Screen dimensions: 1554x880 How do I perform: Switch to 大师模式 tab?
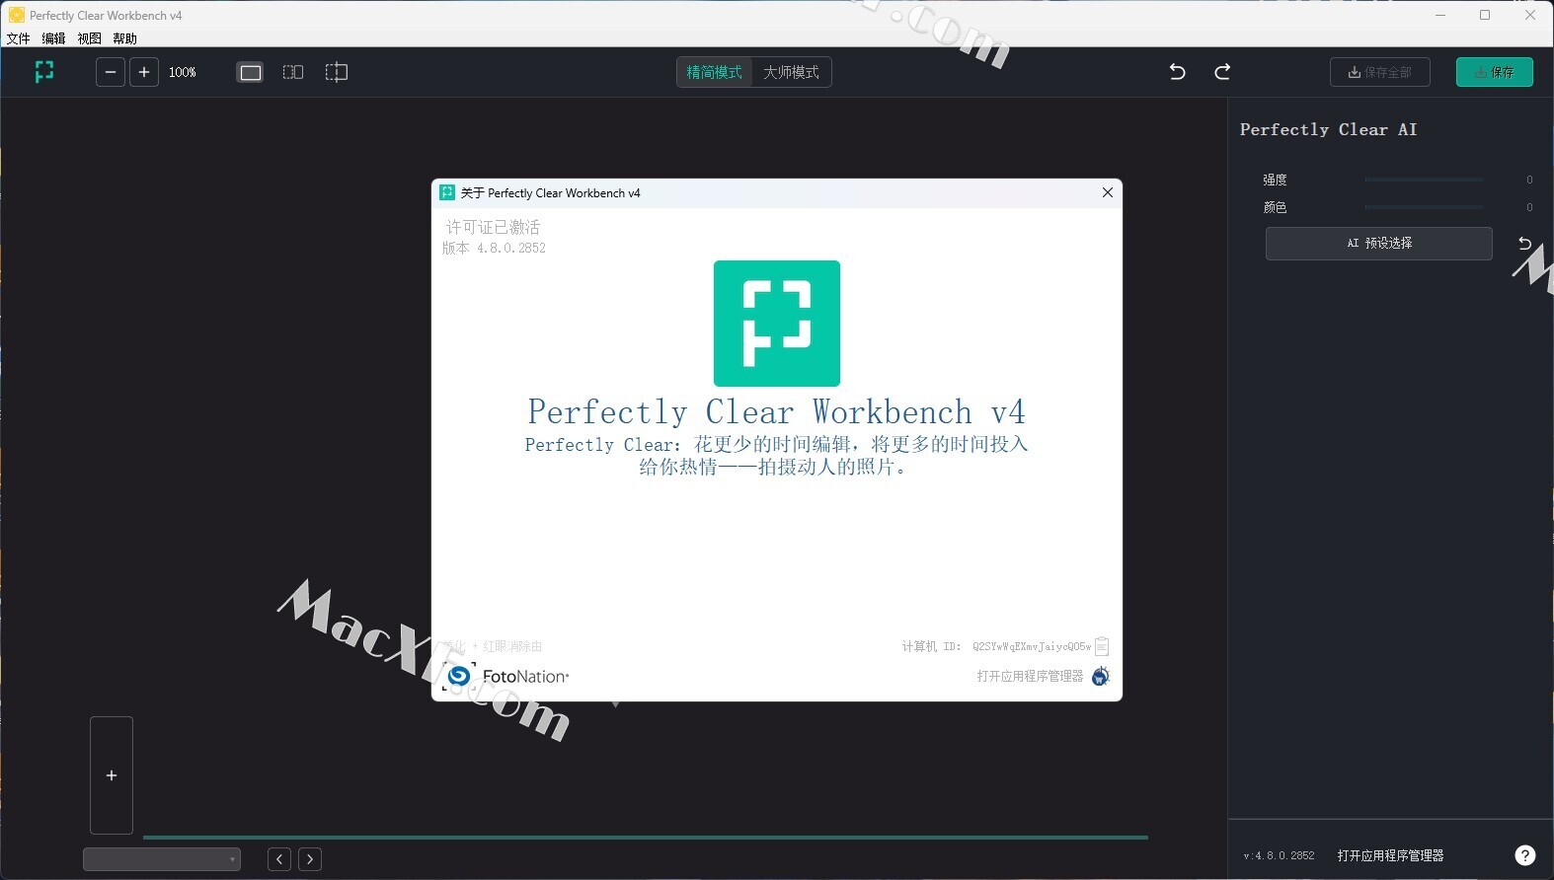click(x=791, y=72)
